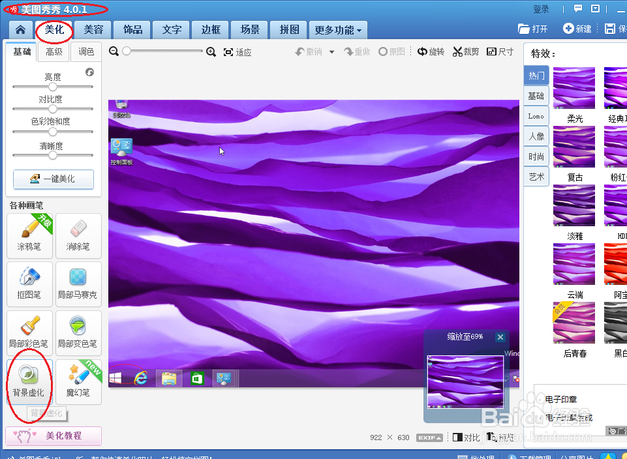Open the 美化教程 tutorial button
Screen dimensions: 627x459
coord(54,436)
